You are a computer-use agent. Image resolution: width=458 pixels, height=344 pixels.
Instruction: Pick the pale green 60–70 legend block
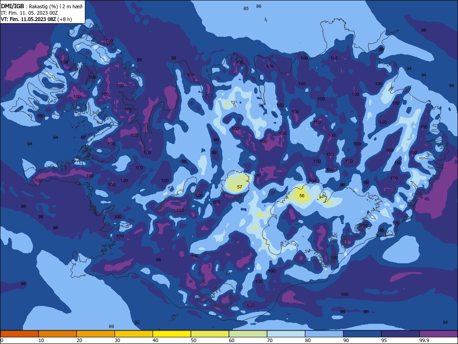pos(248,334)
